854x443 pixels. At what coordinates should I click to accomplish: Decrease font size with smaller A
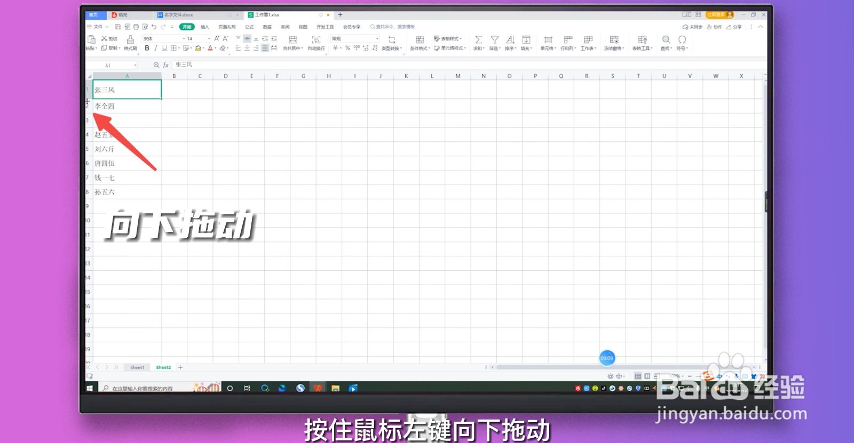(225, 38)
